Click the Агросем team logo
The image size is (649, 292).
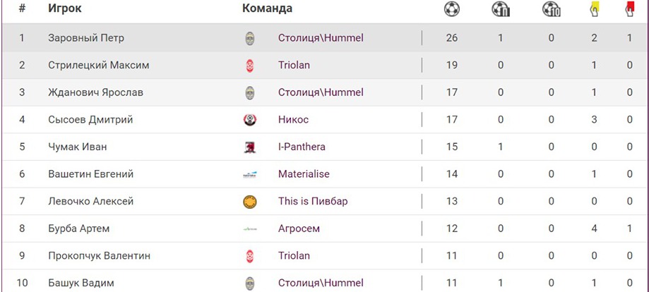[x=249, y=229]
